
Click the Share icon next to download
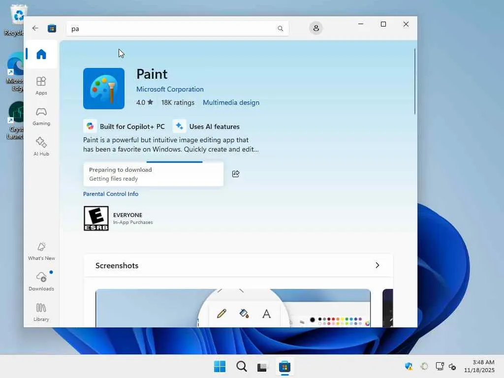pyautogui.click(x=236, y=174)
